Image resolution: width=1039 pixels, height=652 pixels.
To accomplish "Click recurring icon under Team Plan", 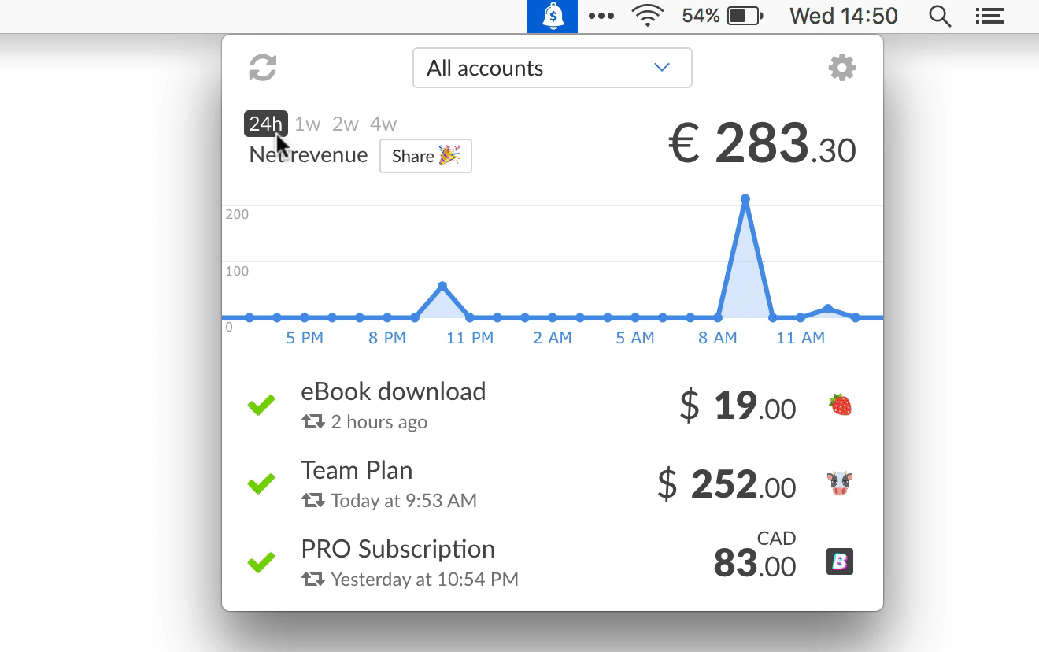I will coord(313,501).
